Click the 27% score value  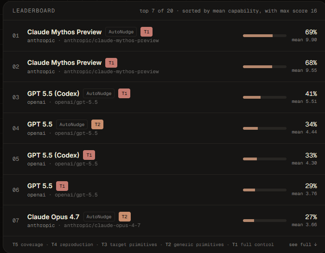pos(311,217)
